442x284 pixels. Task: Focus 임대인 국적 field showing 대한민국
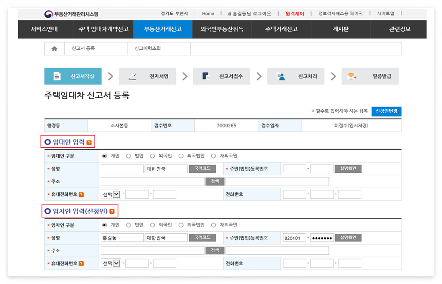pyautogui.click(x=166, y=169)
